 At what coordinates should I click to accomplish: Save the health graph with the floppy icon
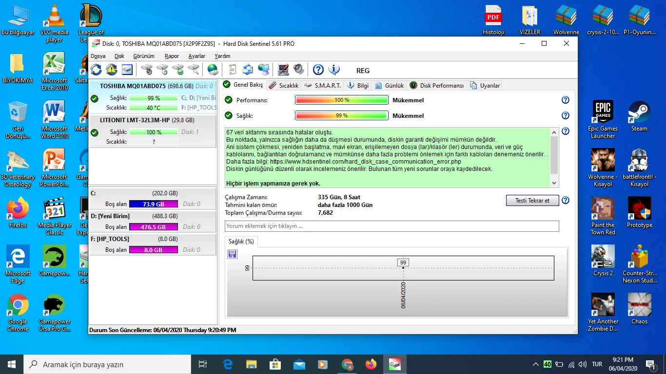(232, 254)
